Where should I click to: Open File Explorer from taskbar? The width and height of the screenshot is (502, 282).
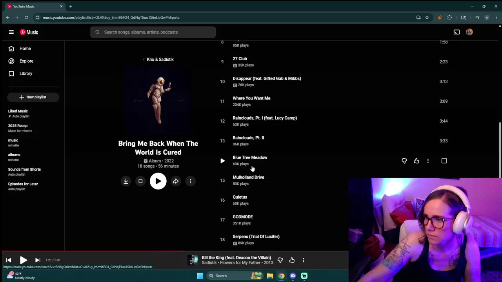point(270,276)
